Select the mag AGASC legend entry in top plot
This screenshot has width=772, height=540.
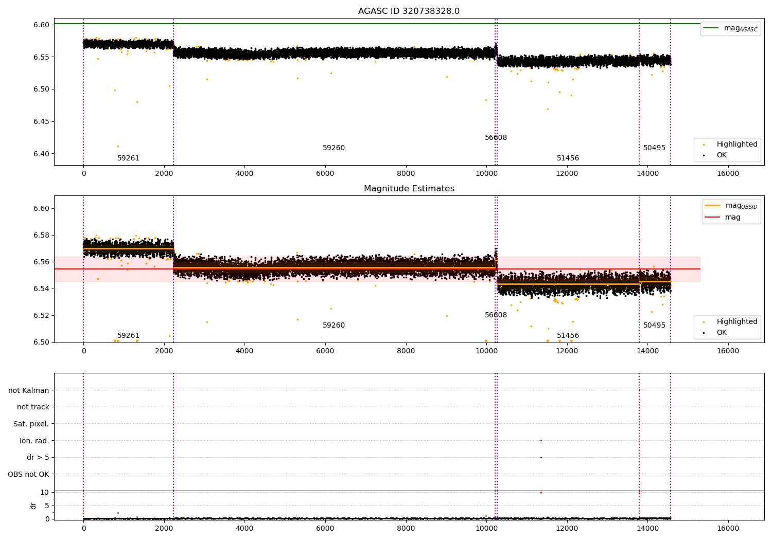pyautogui.click(x=730, y=28)
